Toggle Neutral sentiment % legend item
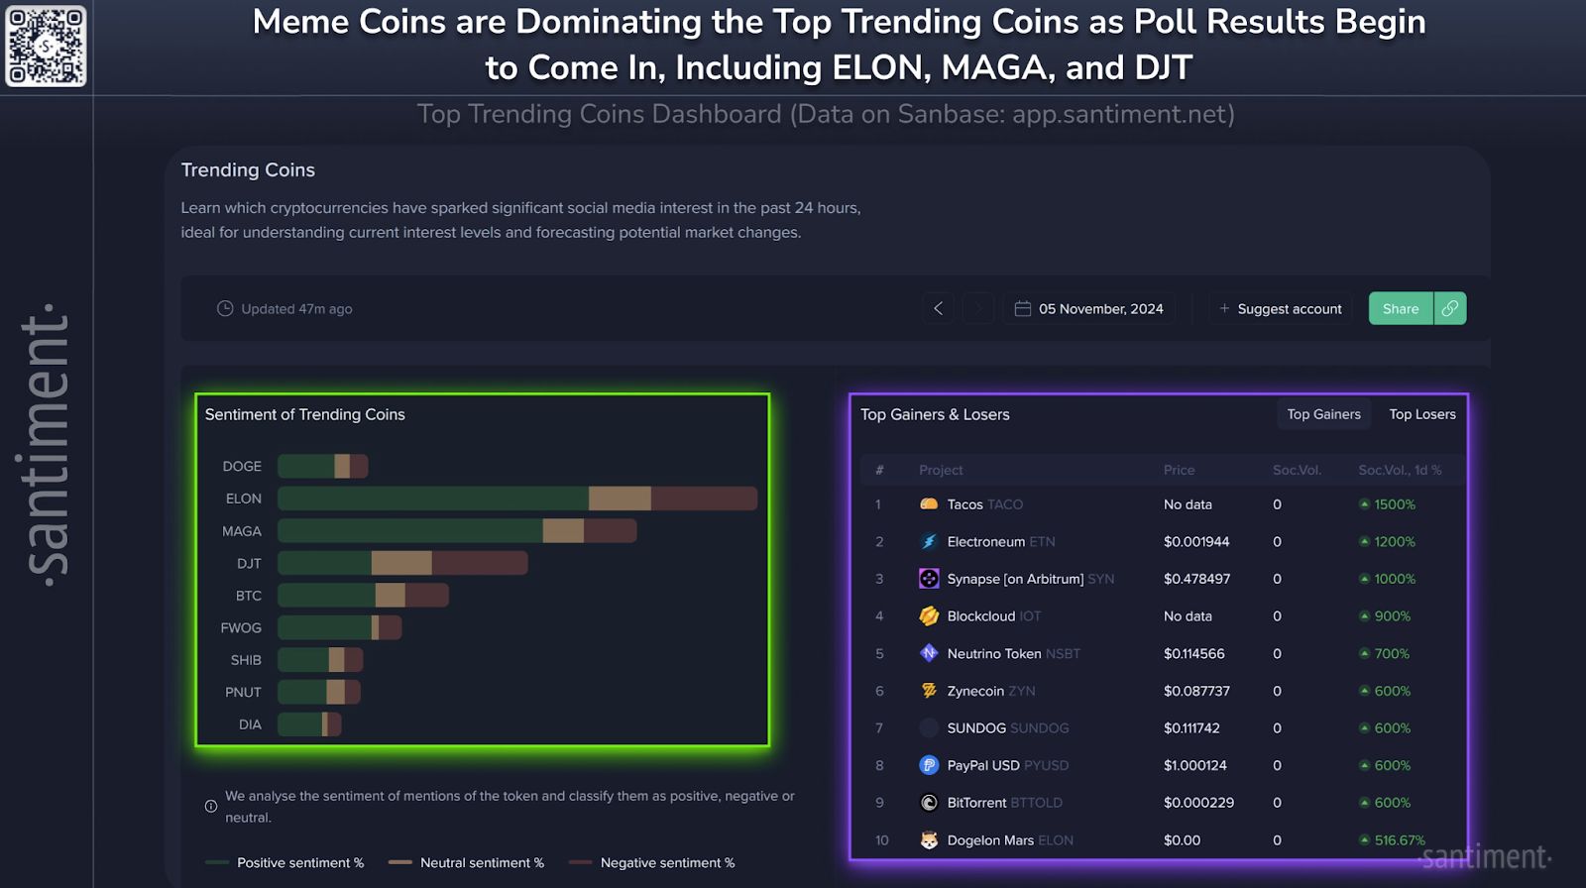The height and width of the screenshot is (888, 1586). tap(467, 863)
